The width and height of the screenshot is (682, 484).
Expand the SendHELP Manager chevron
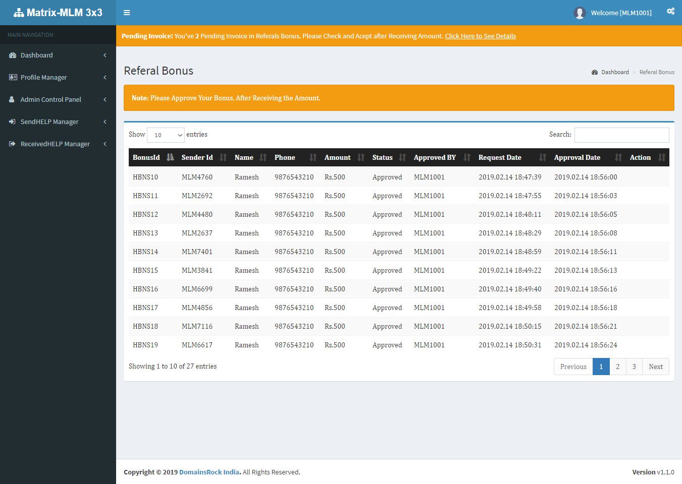[105, 122]
